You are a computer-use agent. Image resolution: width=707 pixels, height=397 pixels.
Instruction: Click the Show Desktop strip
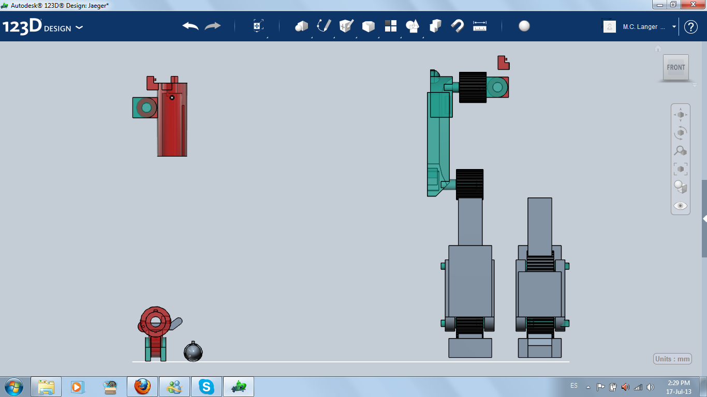[703, 387]
